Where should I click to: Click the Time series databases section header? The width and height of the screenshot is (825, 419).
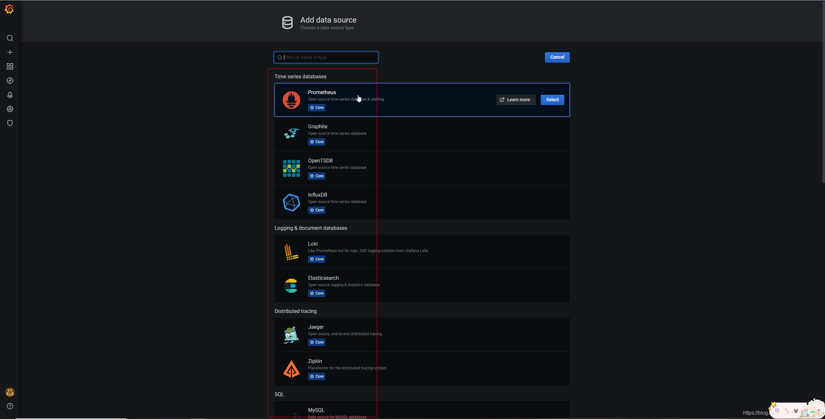click(300, 76)
